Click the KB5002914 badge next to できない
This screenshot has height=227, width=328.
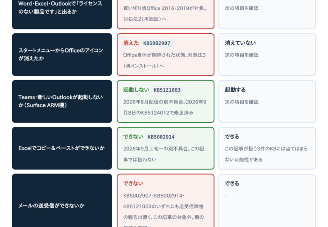[161, 137]
